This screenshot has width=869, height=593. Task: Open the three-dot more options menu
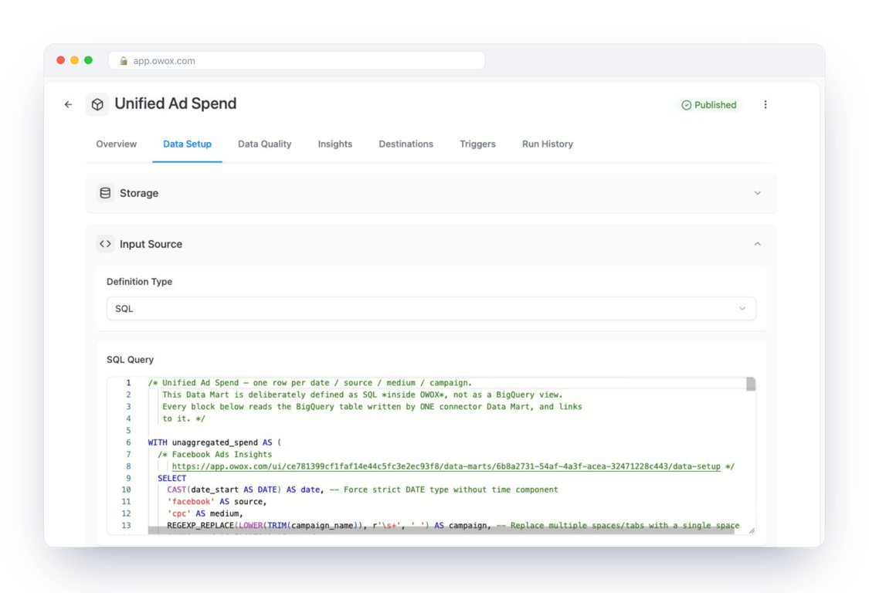[765, 105]
